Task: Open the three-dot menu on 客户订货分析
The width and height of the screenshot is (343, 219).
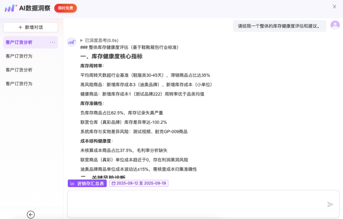Action: (x=52, y=42)
